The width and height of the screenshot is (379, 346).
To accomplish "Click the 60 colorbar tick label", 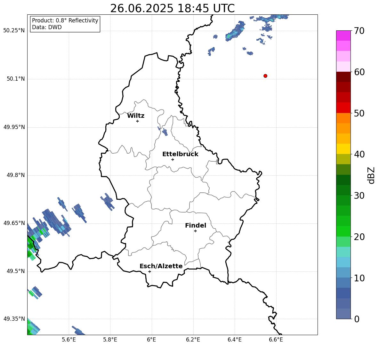I will click(x=359, y=72).
